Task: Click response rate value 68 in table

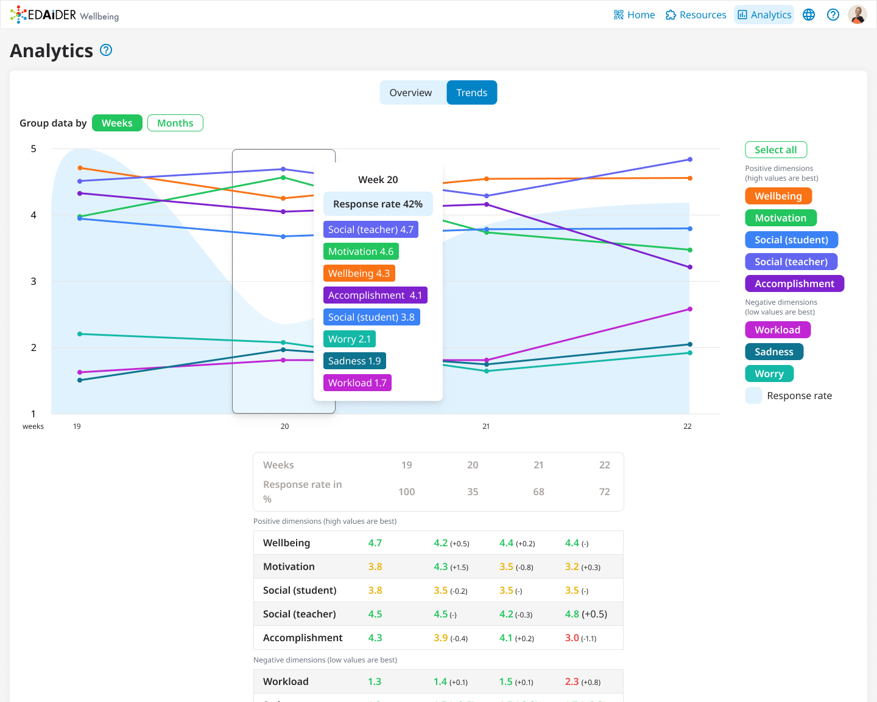Action: click(x=538, y=492)
